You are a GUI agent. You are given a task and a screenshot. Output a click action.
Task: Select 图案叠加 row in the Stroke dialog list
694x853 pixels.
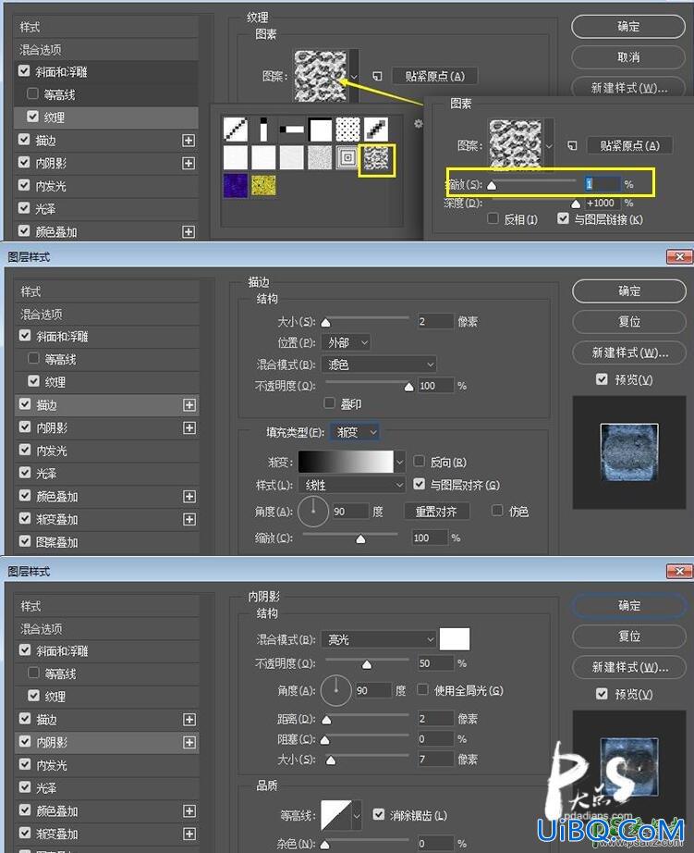pyautogui.click(x=106, y=542)
